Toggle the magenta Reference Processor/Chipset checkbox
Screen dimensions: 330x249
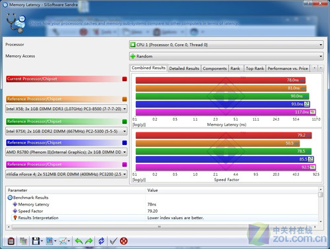[x=125, y=165]
